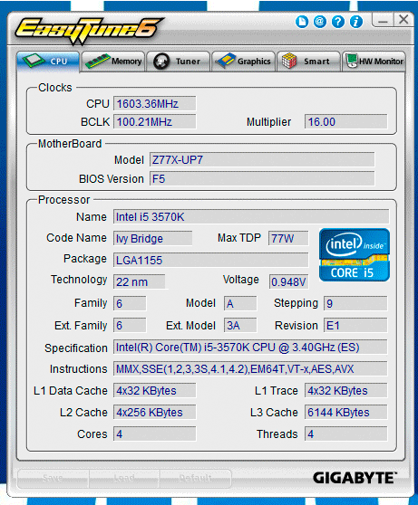This screenshot has height=505, width=418.
Task: Open the HW Monitor tab
Action: coord(374,62)
